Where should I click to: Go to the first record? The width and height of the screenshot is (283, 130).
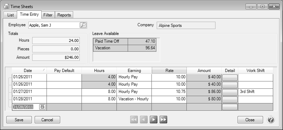[x=134, y=120]
